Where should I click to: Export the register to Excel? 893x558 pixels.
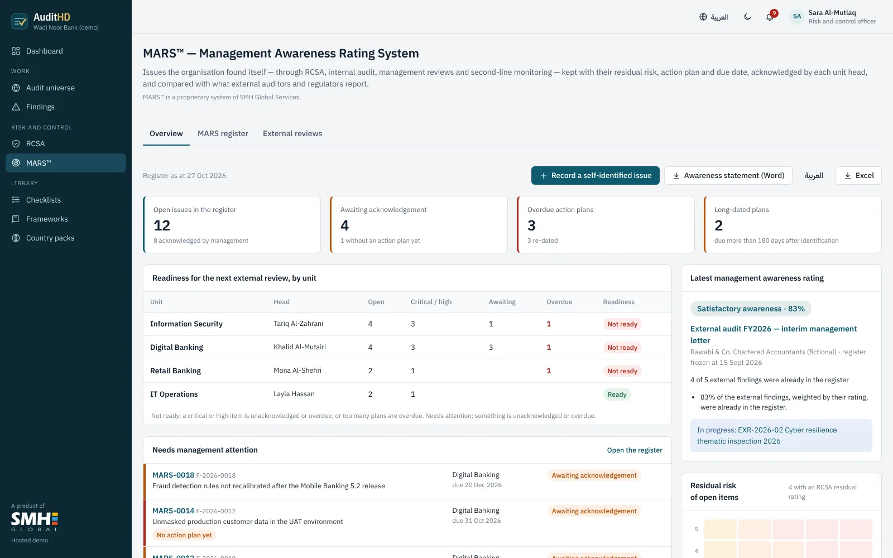858,176
